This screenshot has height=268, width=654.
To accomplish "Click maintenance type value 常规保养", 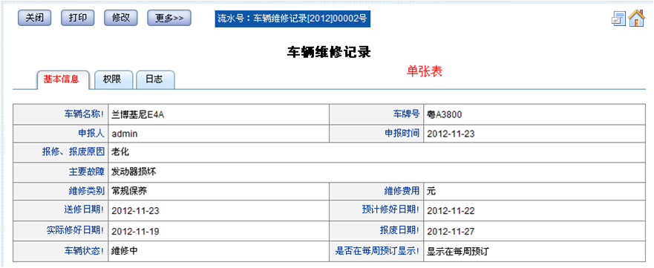I will tap(129, 192).
